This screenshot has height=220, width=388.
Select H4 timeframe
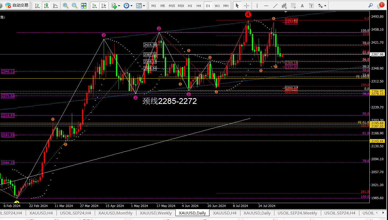(x=199, y=6)
